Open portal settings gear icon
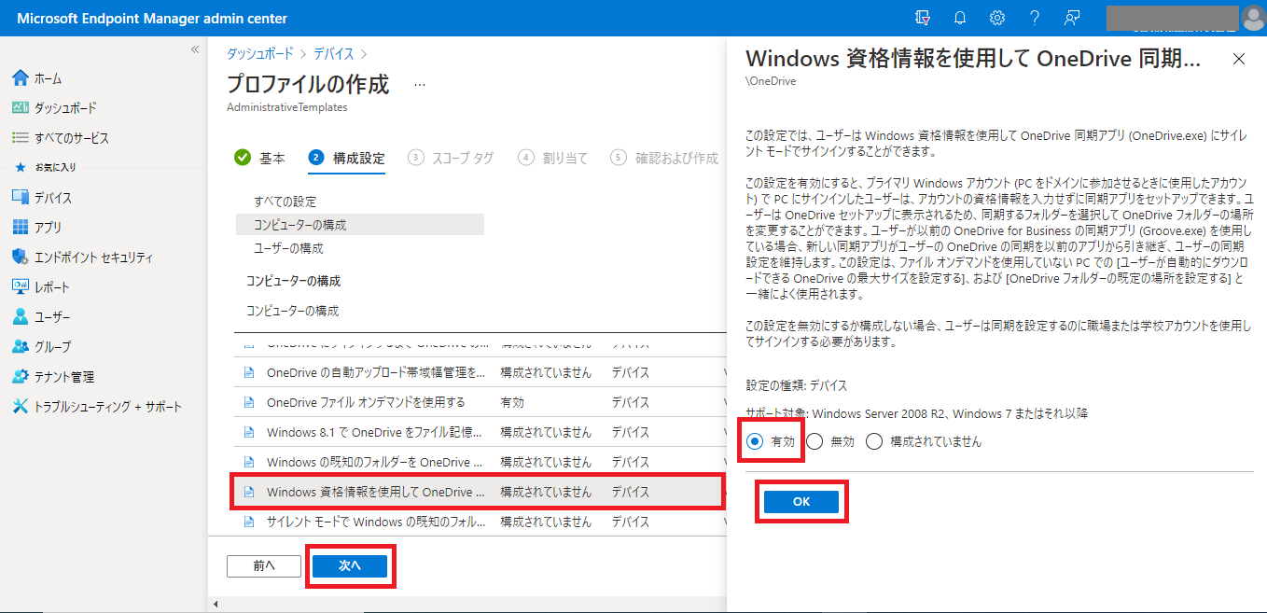Viewport: 1267px width, 613px height. pyautogui.click(x=997, y=18)
